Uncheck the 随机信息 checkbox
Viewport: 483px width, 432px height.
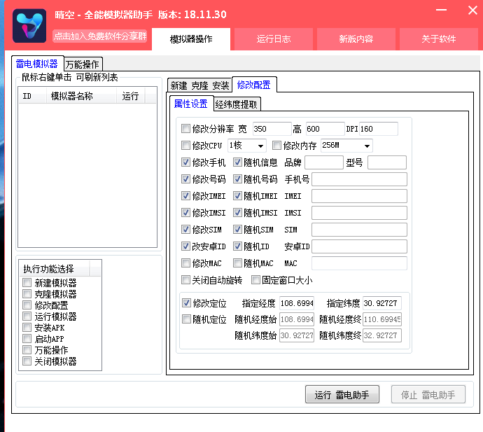coord(237,162)
